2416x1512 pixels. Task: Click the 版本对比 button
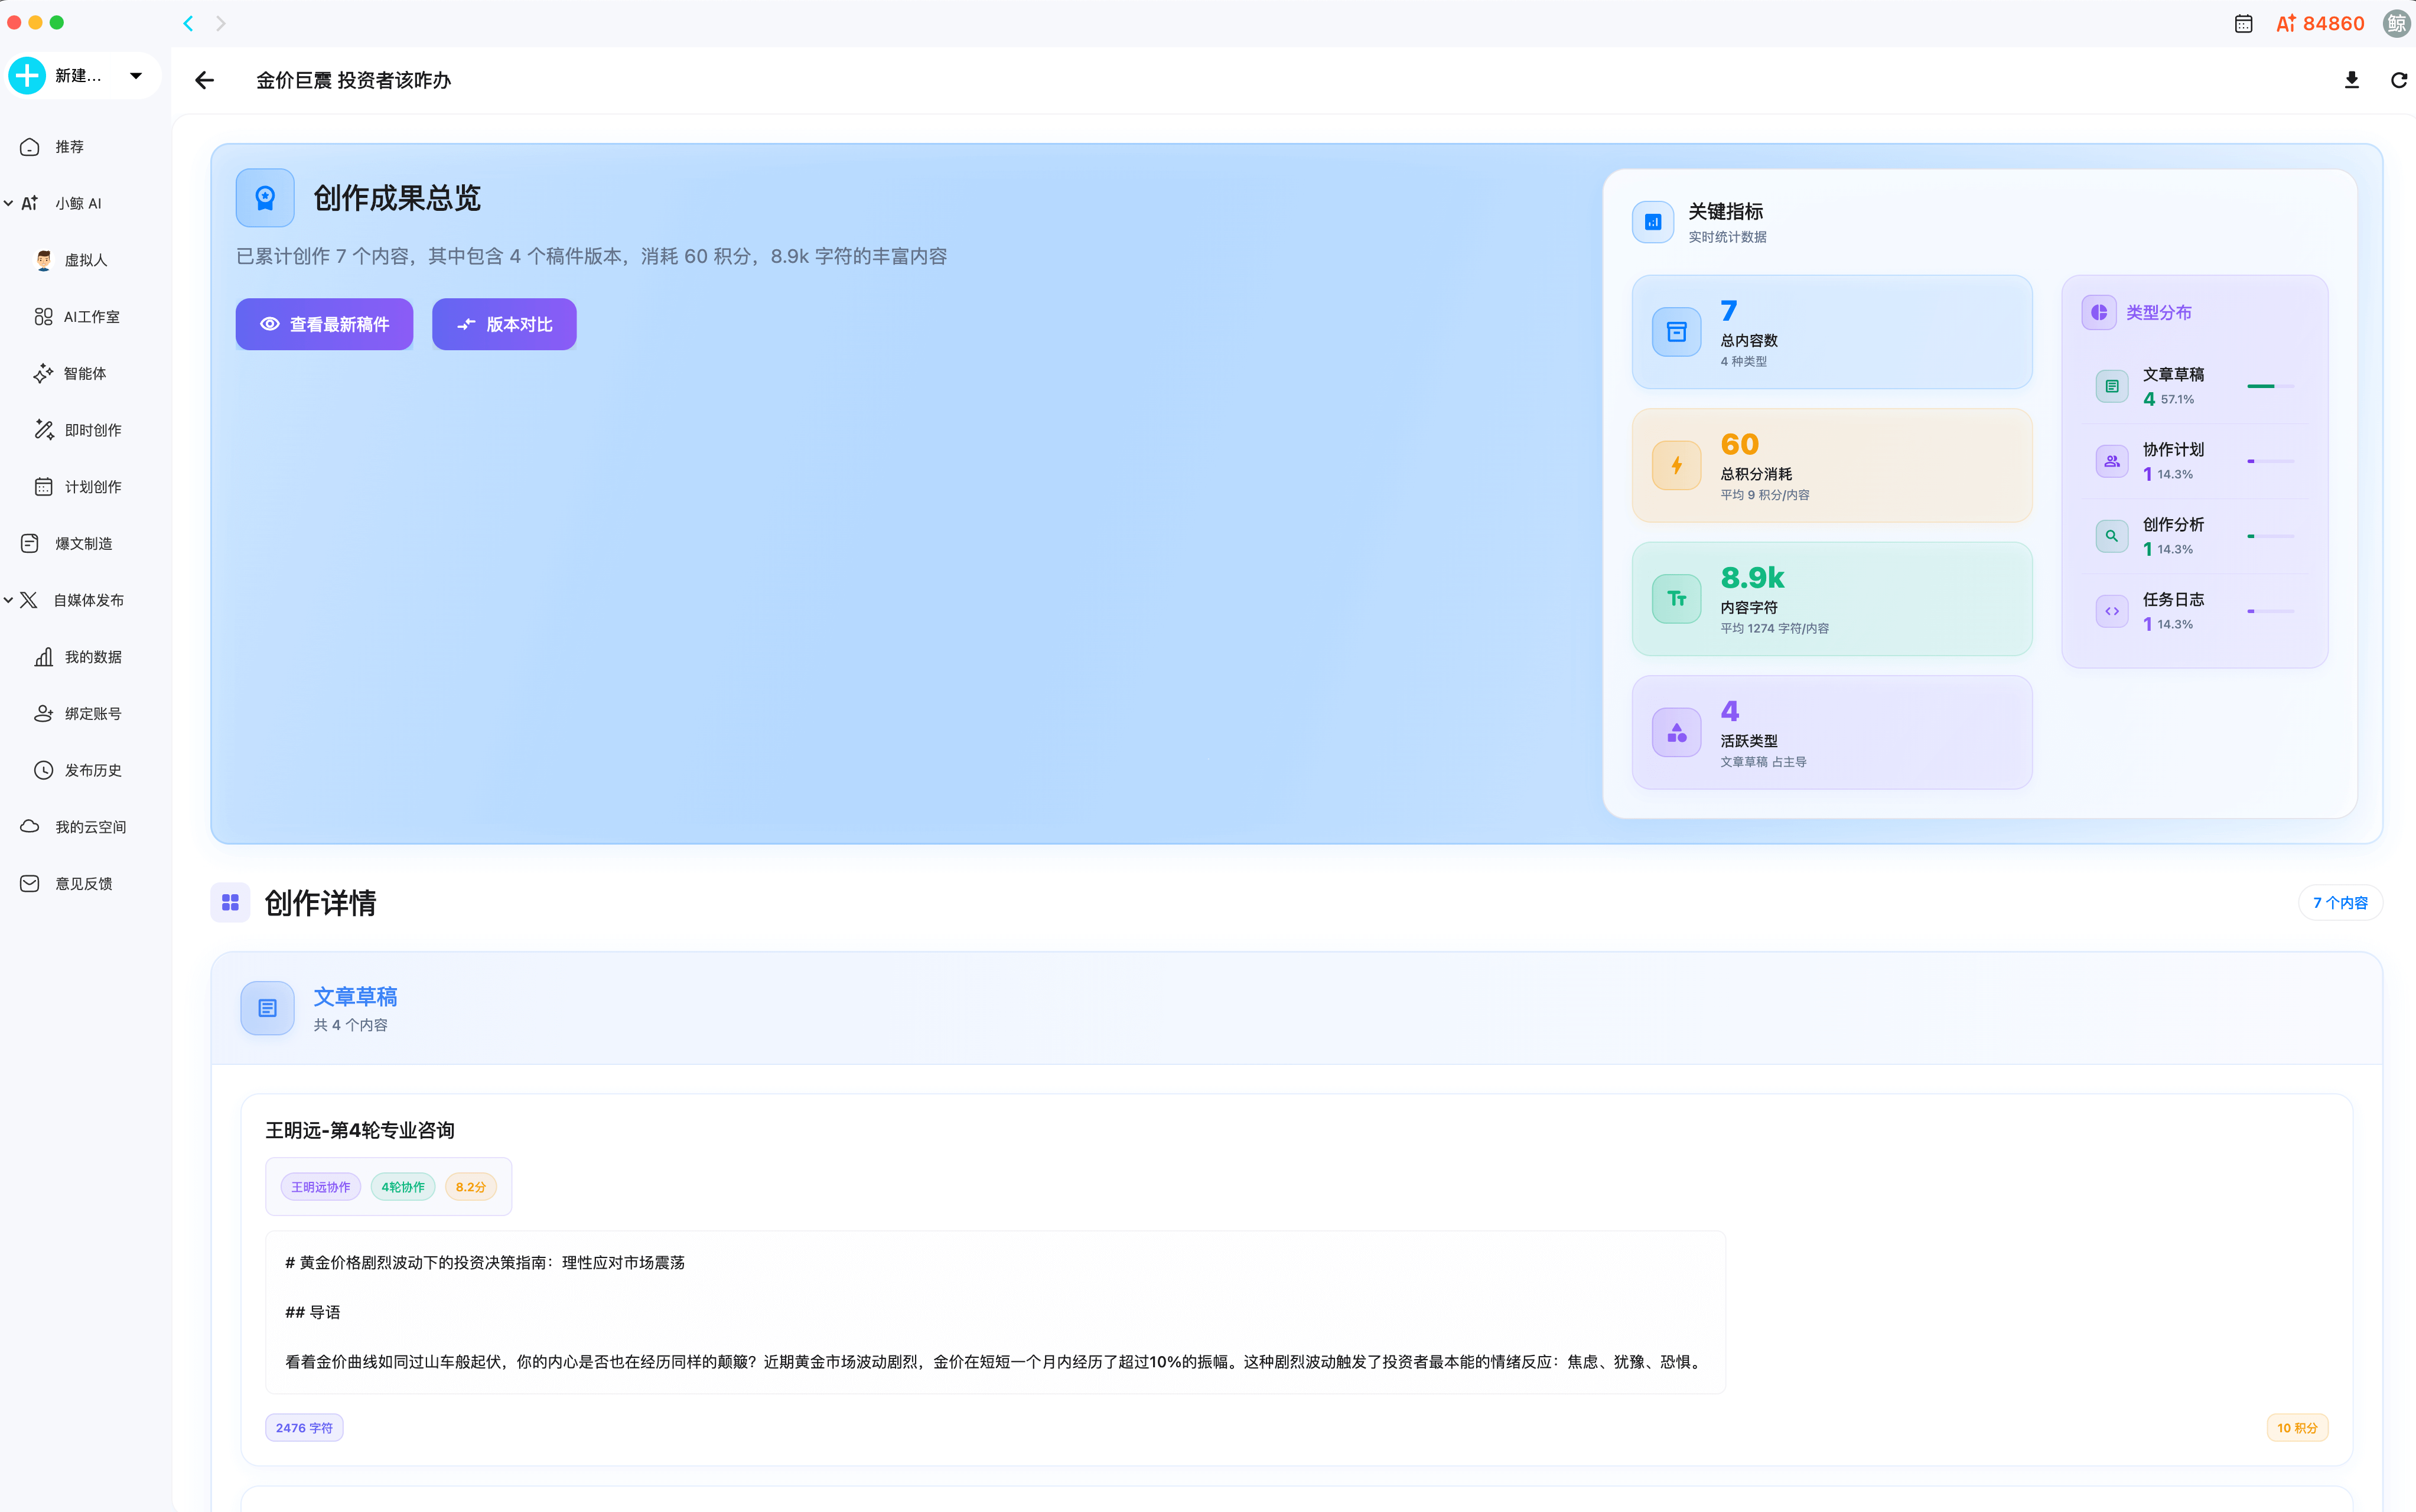coord(504,324)
